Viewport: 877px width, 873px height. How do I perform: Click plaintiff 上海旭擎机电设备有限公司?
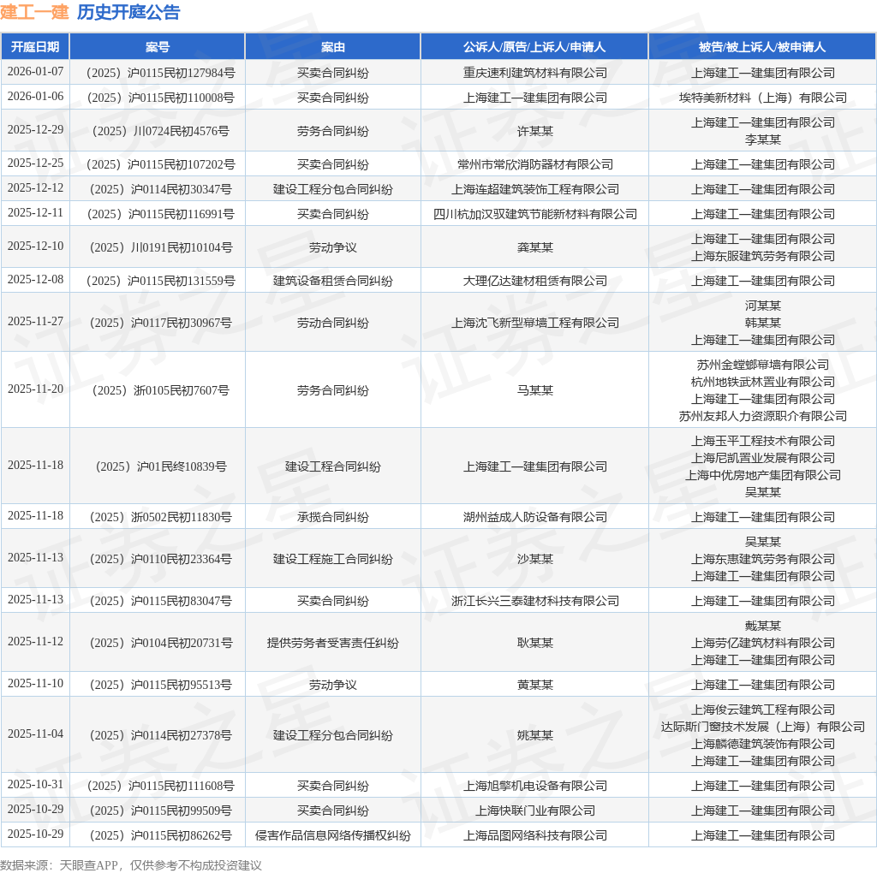click(534, 786)
